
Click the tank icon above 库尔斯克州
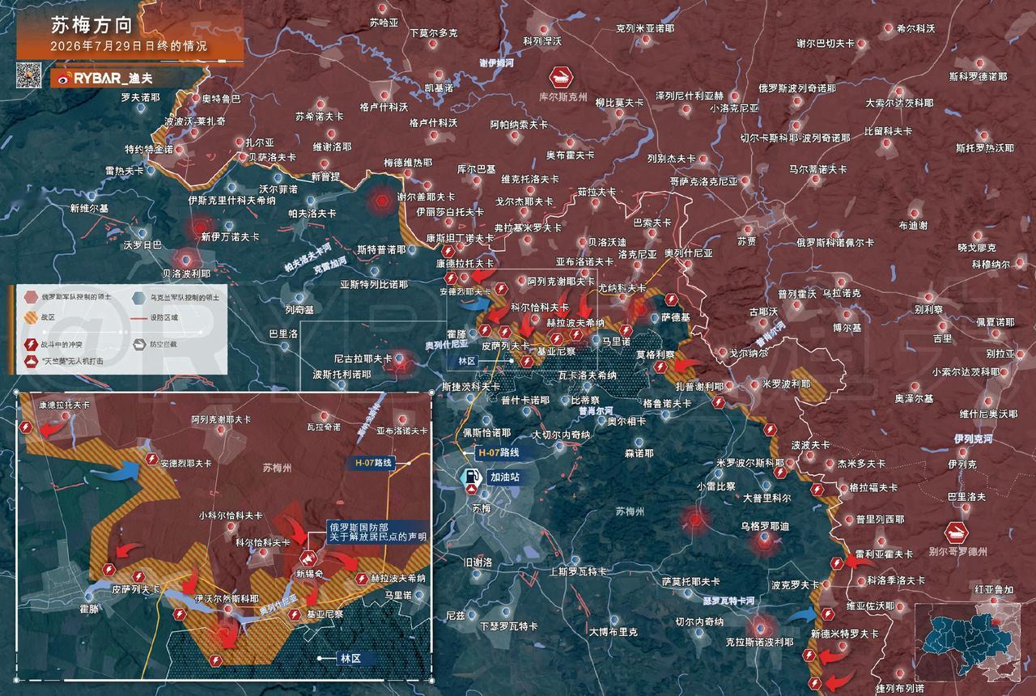pyautogui.click(x=560, y=78)
